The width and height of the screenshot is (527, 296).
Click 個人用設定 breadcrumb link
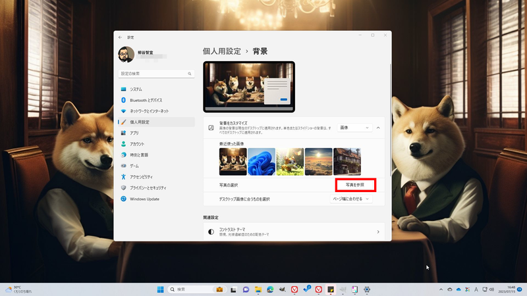click(222, 51)
